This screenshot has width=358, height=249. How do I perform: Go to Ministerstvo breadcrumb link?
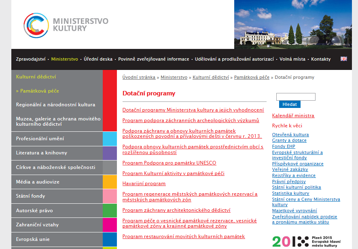pyautogui.click(x=174, y=77)
